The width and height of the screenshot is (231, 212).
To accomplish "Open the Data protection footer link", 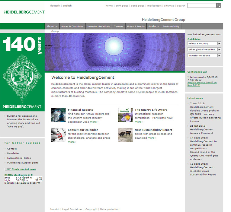I will tap(110, 209).
